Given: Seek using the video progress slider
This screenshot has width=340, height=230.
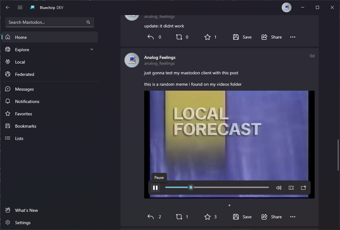Looking at the screenshot, I should 217,187.
